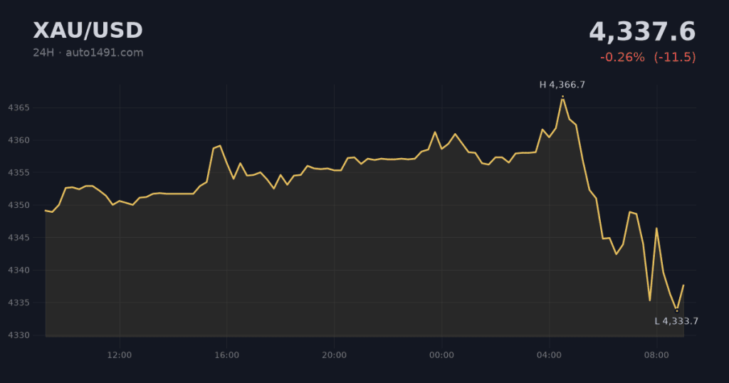Click the 00:00 time axis label
Screen dimensions: 729x383
pos(441,355)
